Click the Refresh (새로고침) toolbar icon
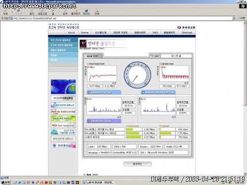Image resolution: width=247 pixels, height=185 pixels. tap(42, 12)
